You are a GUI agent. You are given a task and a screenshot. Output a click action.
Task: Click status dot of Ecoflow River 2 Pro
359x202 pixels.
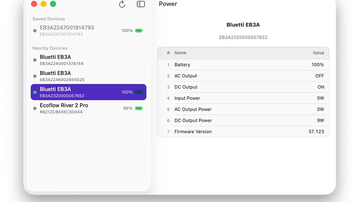click(35, 108)
